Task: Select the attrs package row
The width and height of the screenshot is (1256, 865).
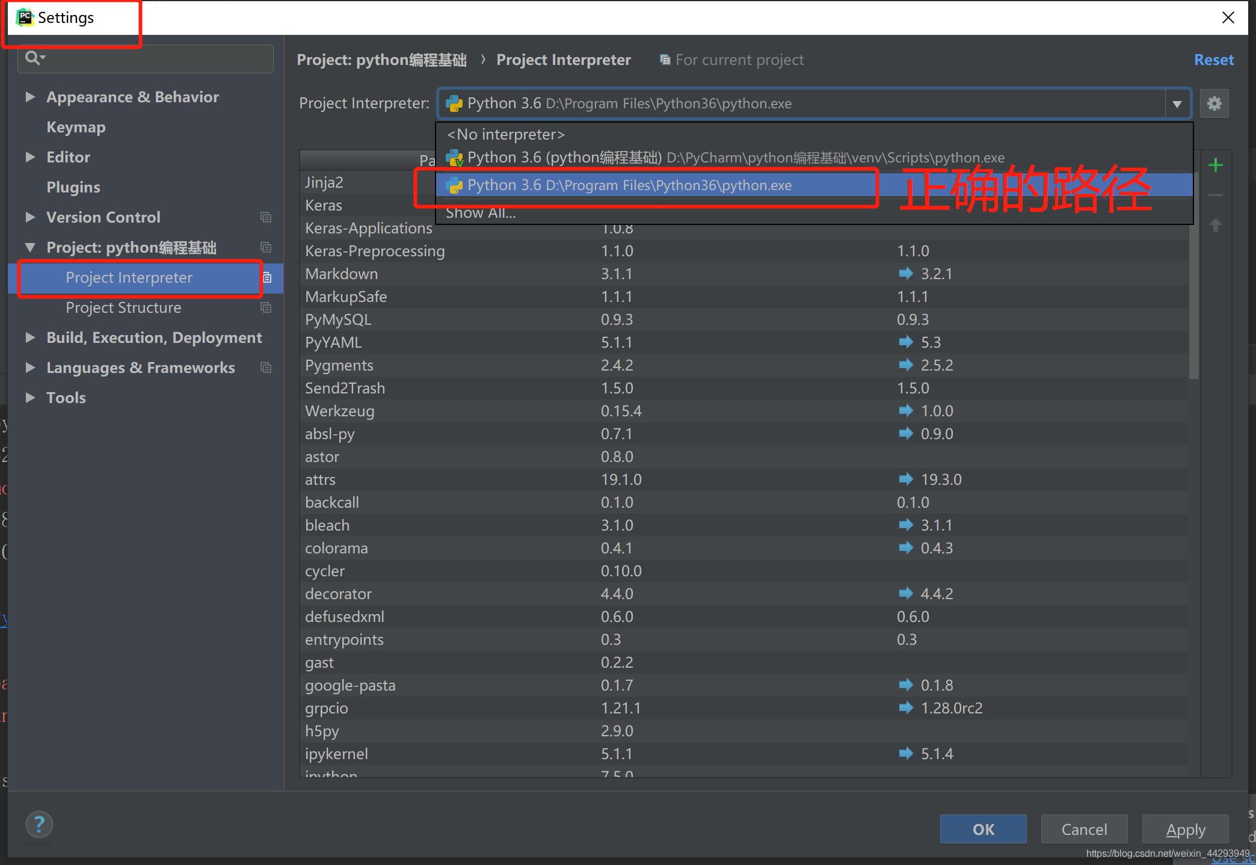Action: coord(744,479)
